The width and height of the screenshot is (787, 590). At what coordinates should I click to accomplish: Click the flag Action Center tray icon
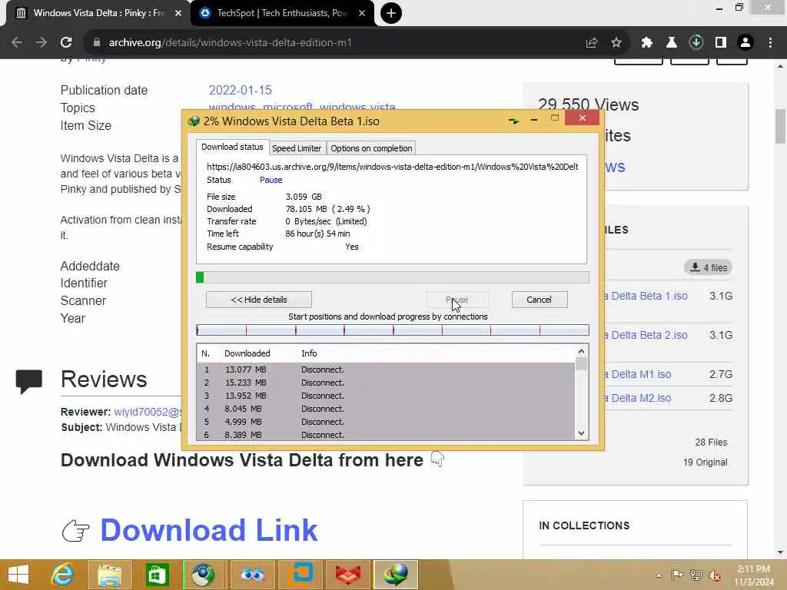pyautogui.click(x=677, y=575)
